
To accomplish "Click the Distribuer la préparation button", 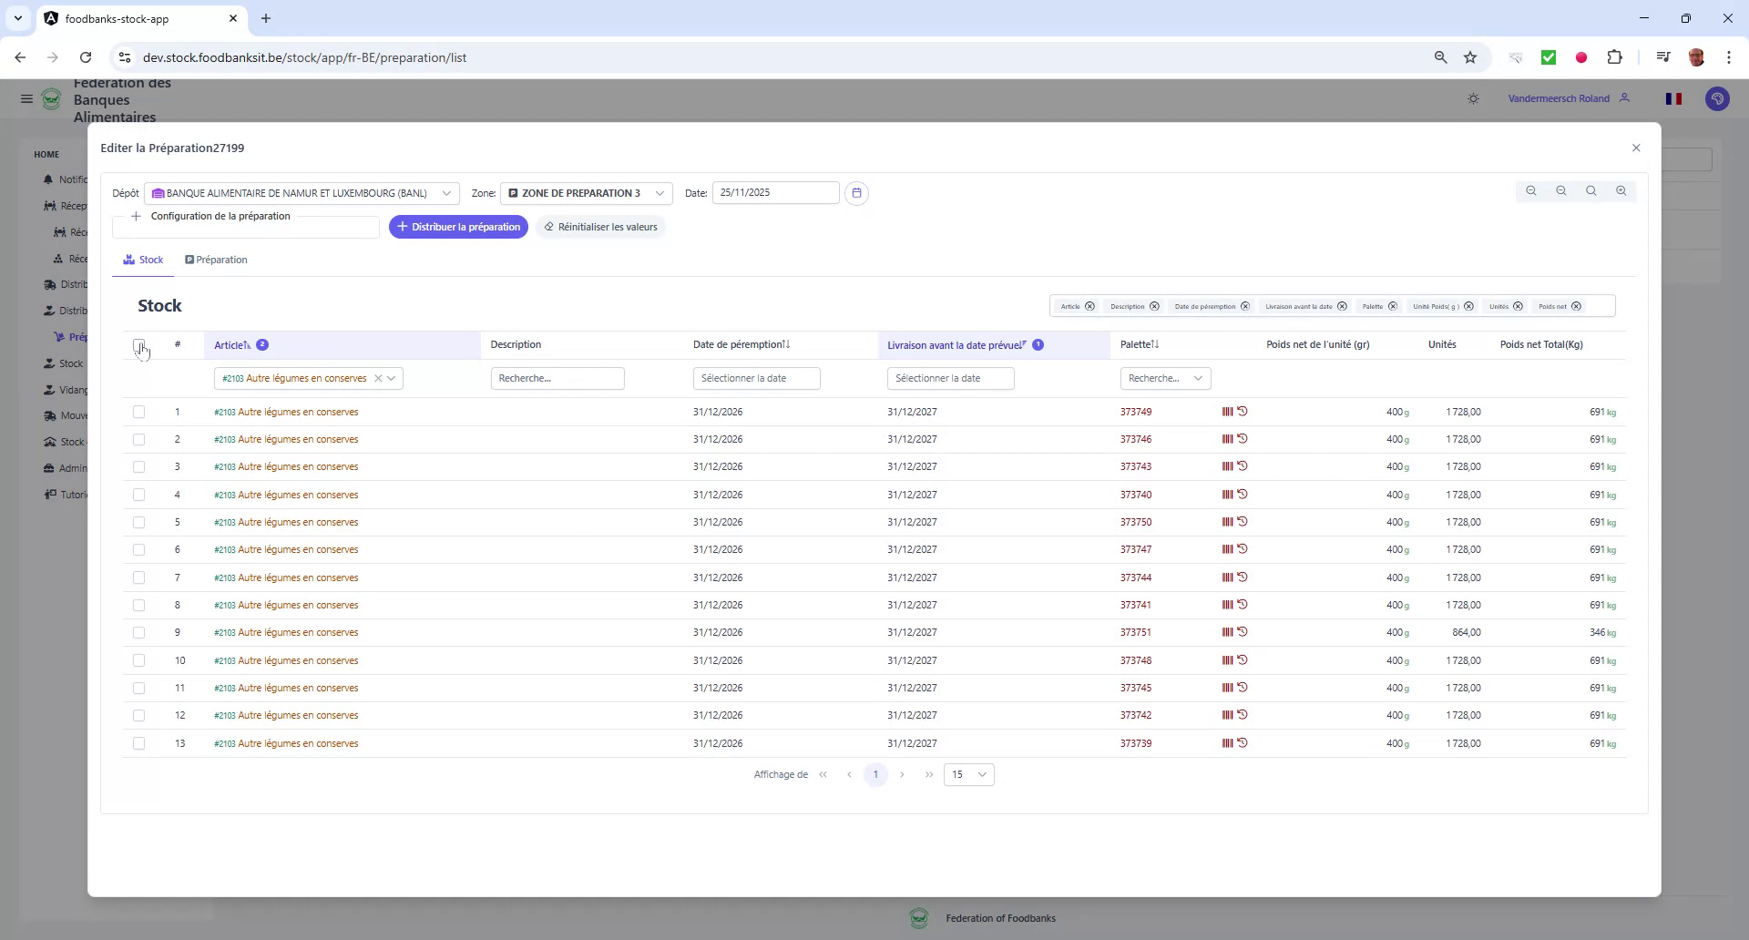I will [458, 227].
